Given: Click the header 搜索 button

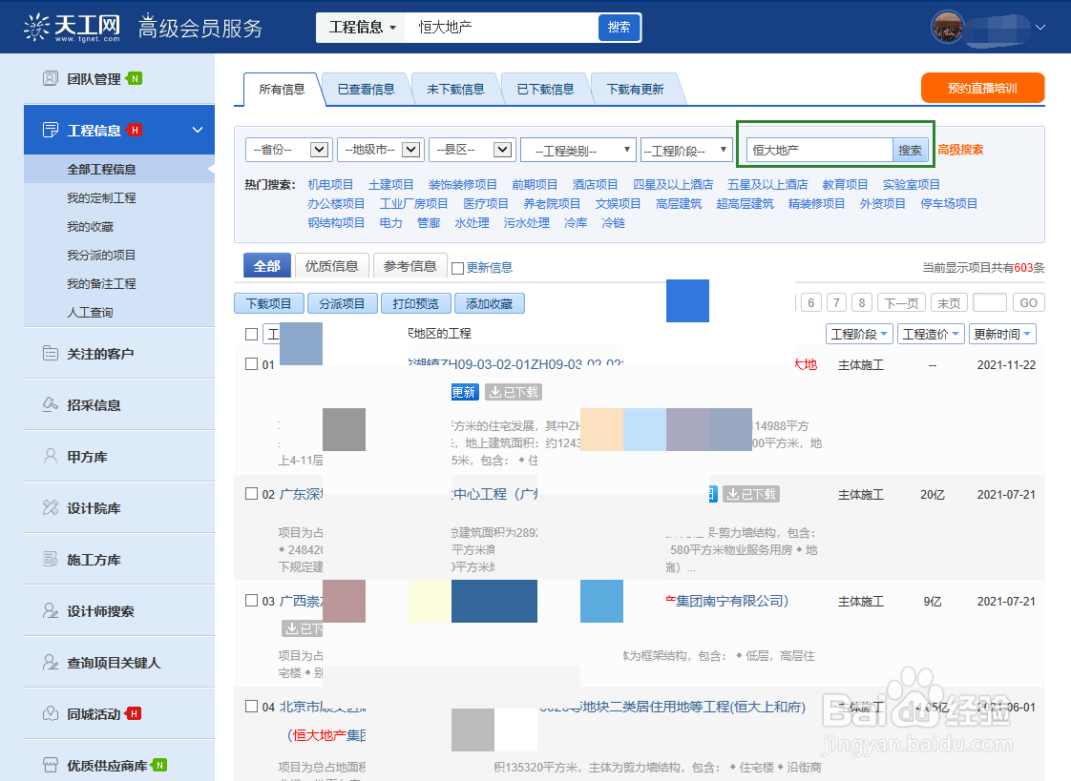Looking at the screenshot, I should [619, 28].
